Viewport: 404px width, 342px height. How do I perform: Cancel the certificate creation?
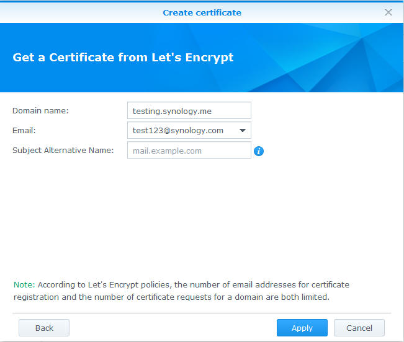pyautogui.click(x=359, y=328)
